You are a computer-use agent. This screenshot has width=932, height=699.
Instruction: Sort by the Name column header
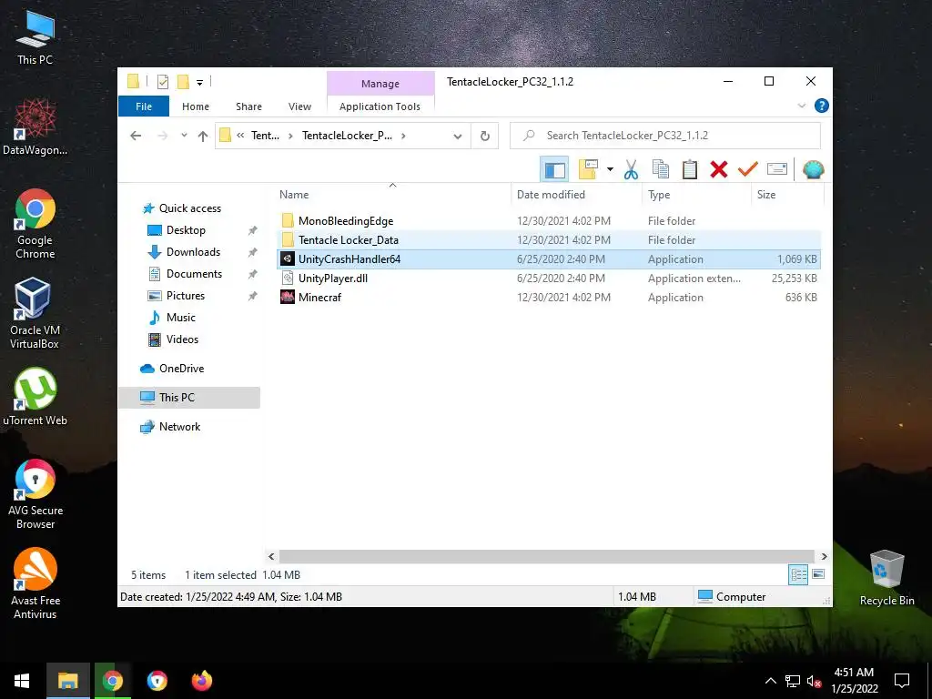coord(393,195)
